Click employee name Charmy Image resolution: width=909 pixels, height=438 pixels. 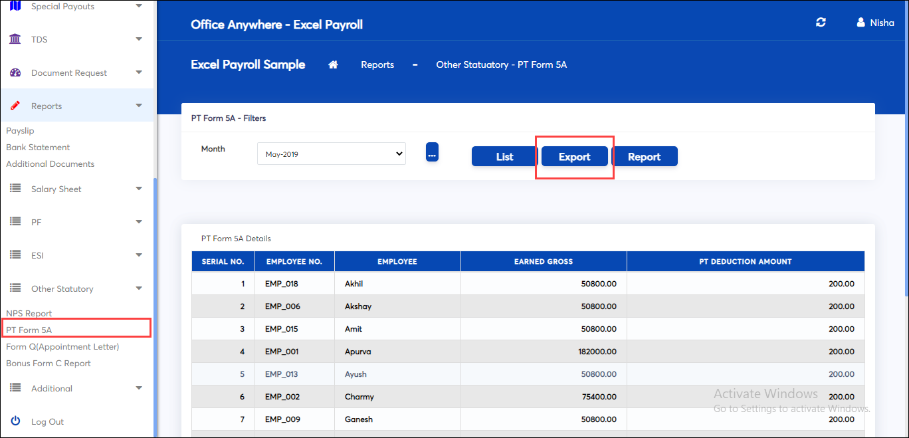click(x=359, y=397)
